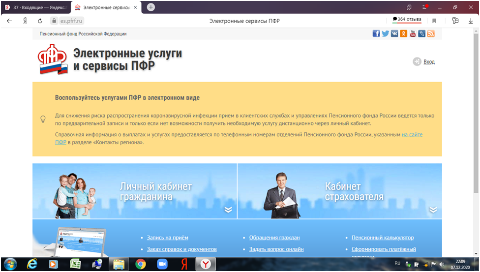Open Заказ справок и документов link
Screen dimensions: 480x272
181,249
